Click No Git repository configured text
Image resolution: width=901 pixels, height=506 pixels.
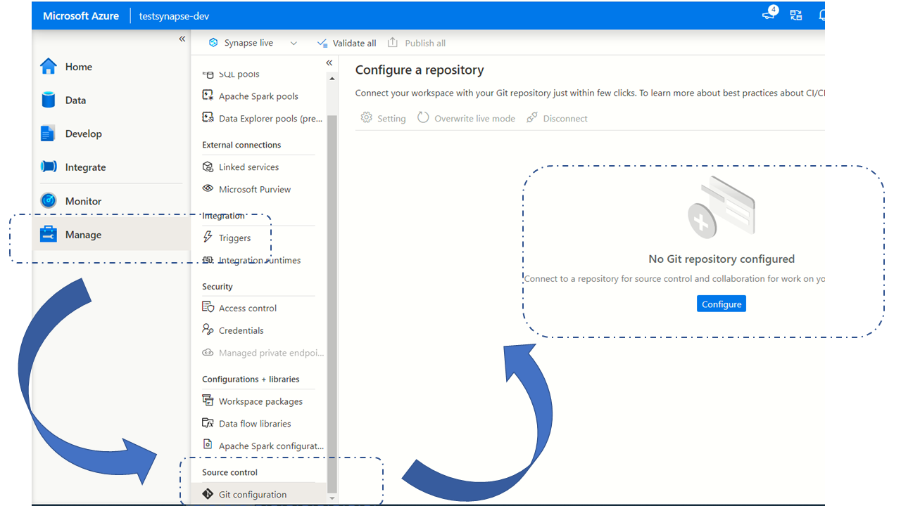[x=722, y=259]
